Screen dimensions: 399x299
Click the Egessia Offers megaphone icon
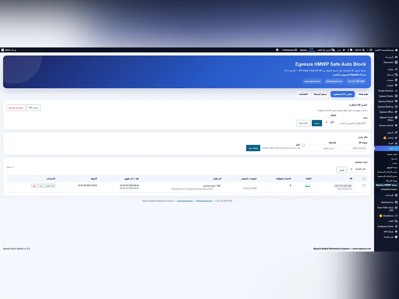point(396,112)
